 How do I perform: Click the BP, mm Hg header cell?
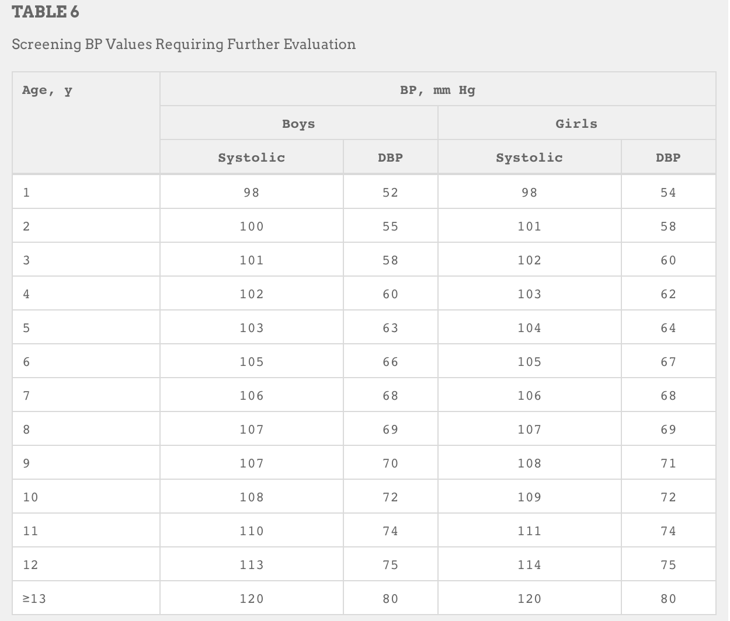[437, 90]
